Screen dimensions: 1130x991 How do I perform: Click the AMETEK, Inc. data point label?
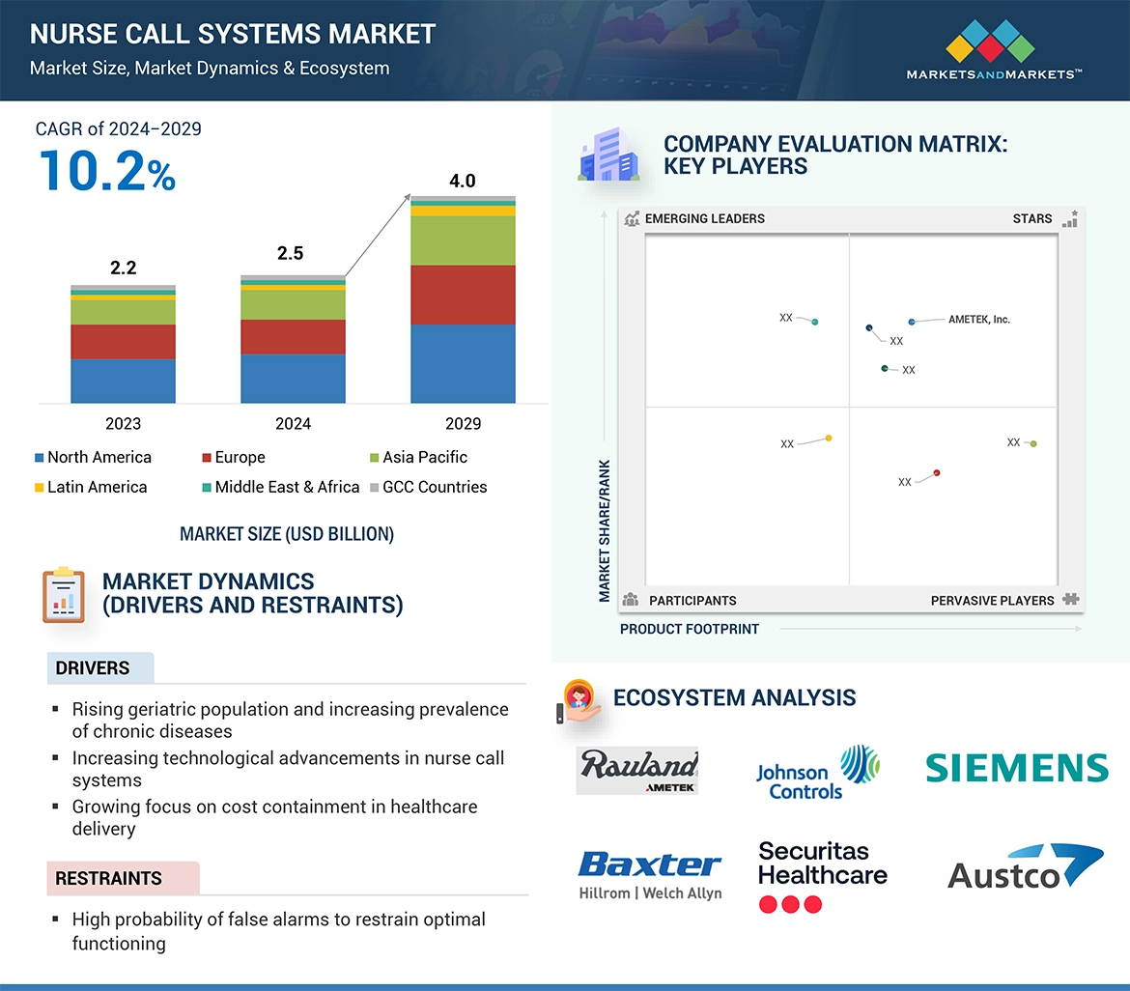coord(979,319)
